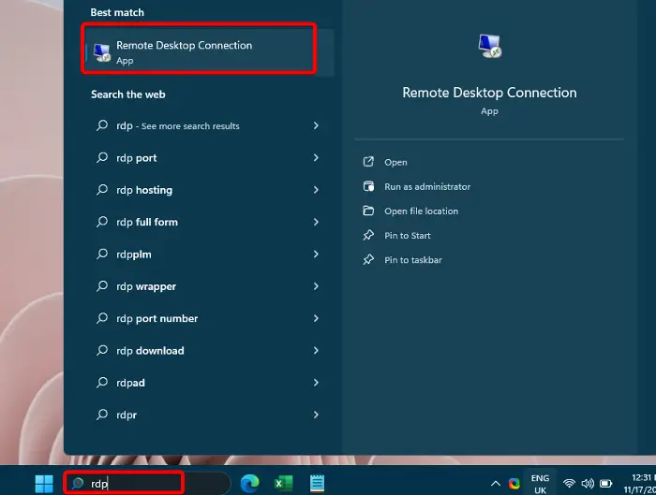
Task: Open Remote Desktop Connection best match result
Action: pos(209,52)
